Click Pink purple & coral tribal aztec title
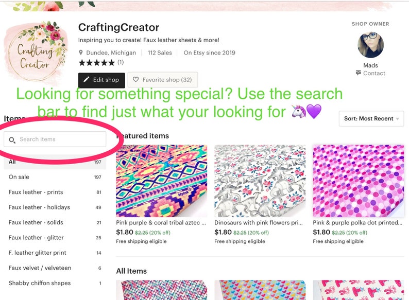Image resolution: width=409 pixels, height=300 pixels. [161, 223]
